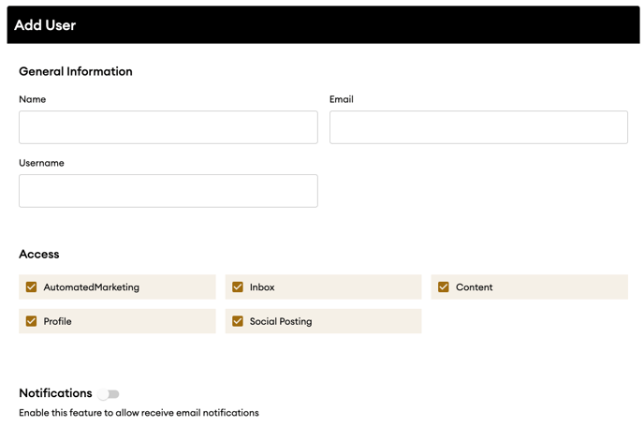Click the Email field label
Viewport: 644px width, 426px height.
pyautogui.click(x=342, y=99)
